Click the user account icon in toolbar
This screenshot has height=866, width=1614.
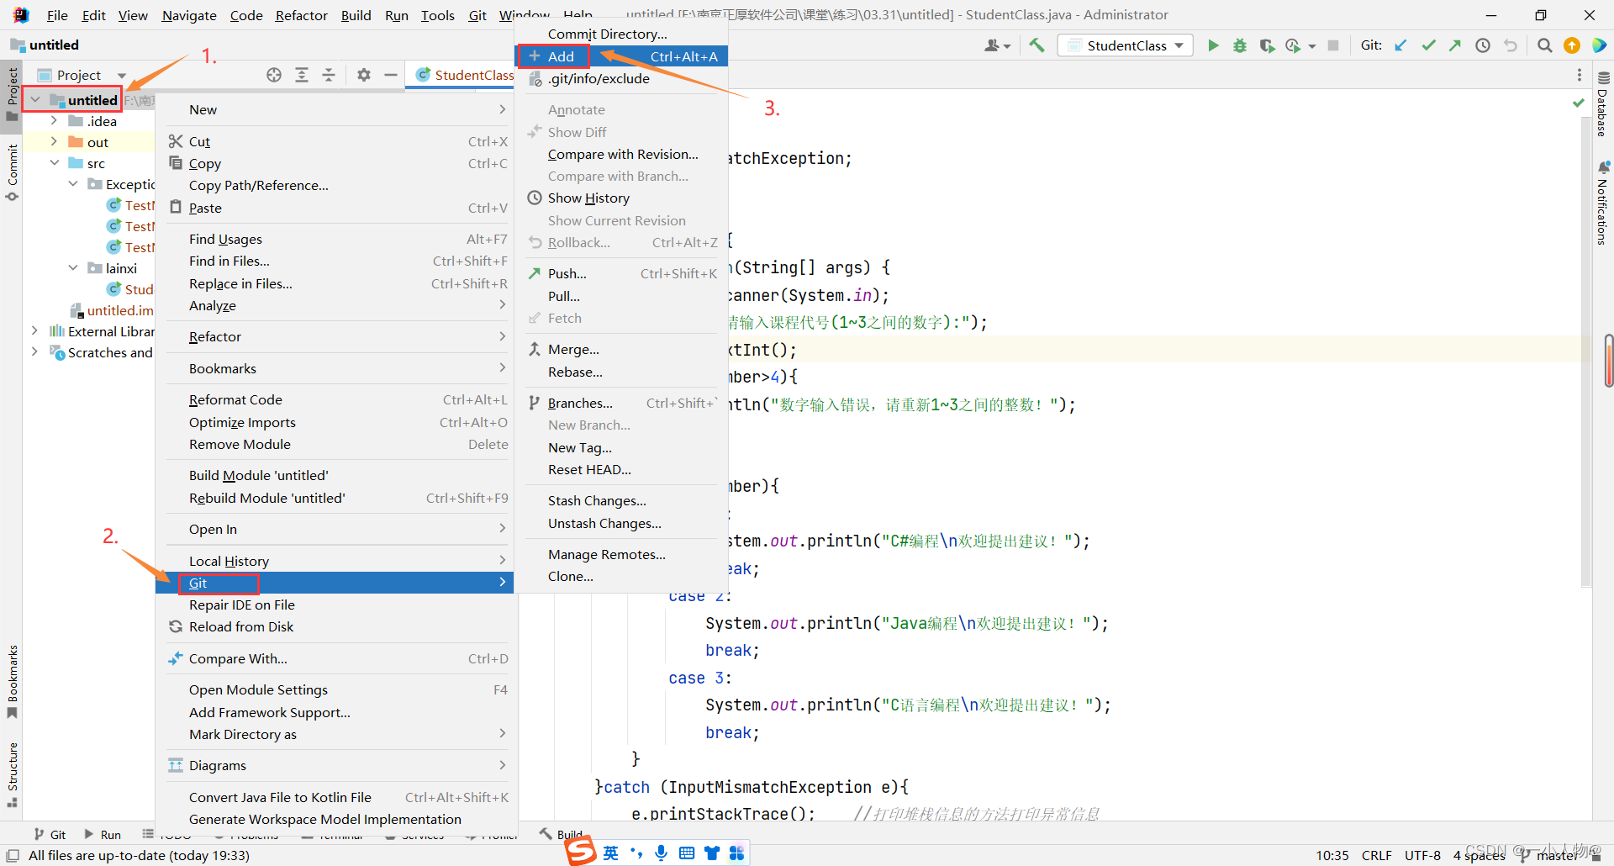[997, 45]
